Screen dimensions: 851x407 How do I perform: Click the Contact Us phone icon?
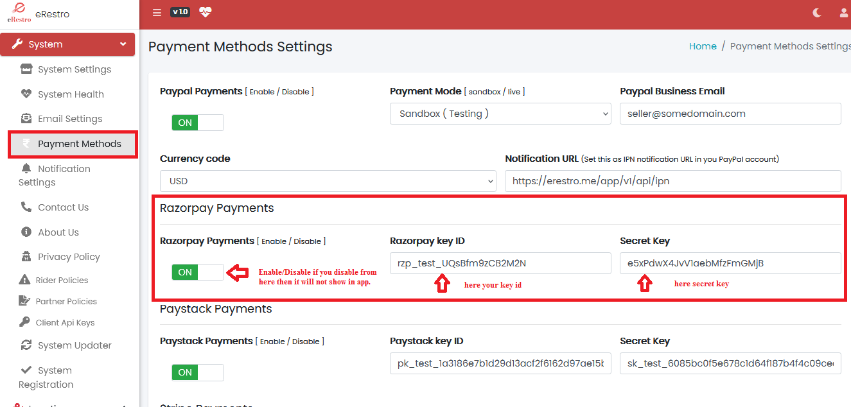coord(26,207)
